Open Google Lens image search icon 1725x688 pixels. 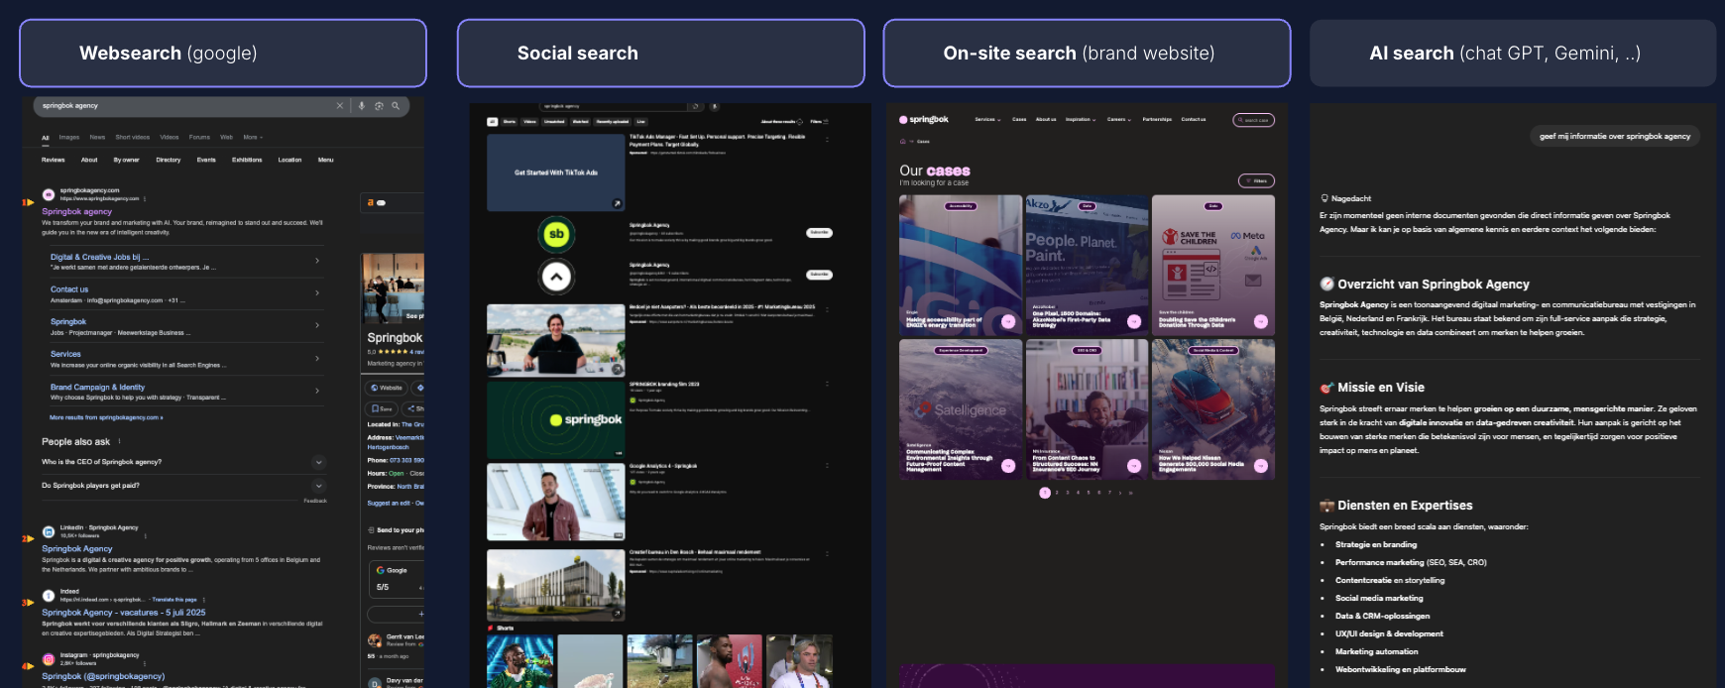[x=379, y=105]
